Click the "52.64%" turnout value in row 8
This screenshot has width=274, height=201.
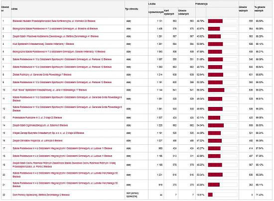[200, 75]
